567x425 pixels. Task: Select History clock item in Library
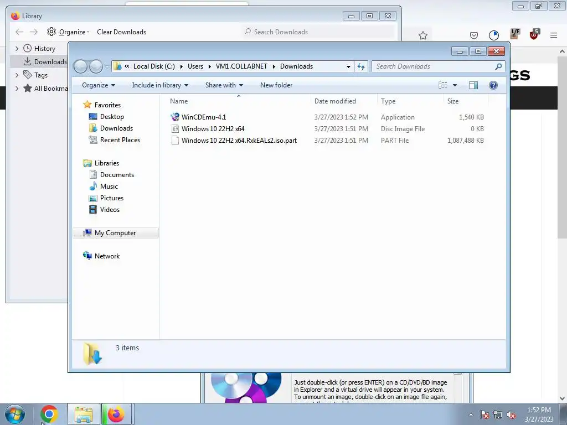(39, 49)
